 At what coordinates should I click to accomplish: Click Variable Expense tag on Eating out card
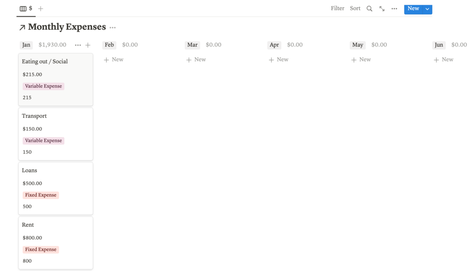43,86
